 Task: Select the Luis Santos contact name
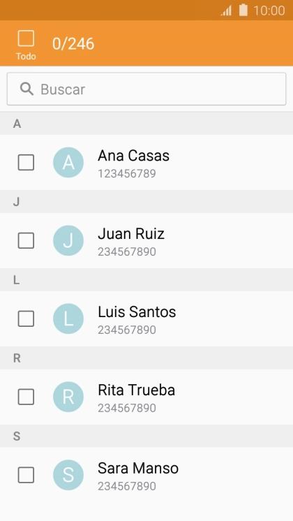pyautogui.click(x=137, y=311)
